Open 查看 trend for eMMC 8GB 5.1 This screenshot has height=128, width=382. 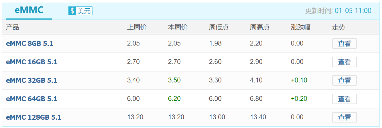pyautogui.click(x=345, y=44)
